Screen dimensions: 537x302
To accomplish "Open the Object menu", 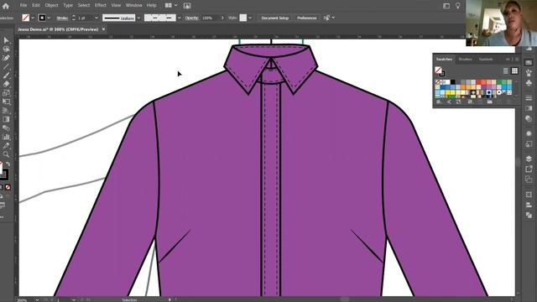I will coord(52,6).
